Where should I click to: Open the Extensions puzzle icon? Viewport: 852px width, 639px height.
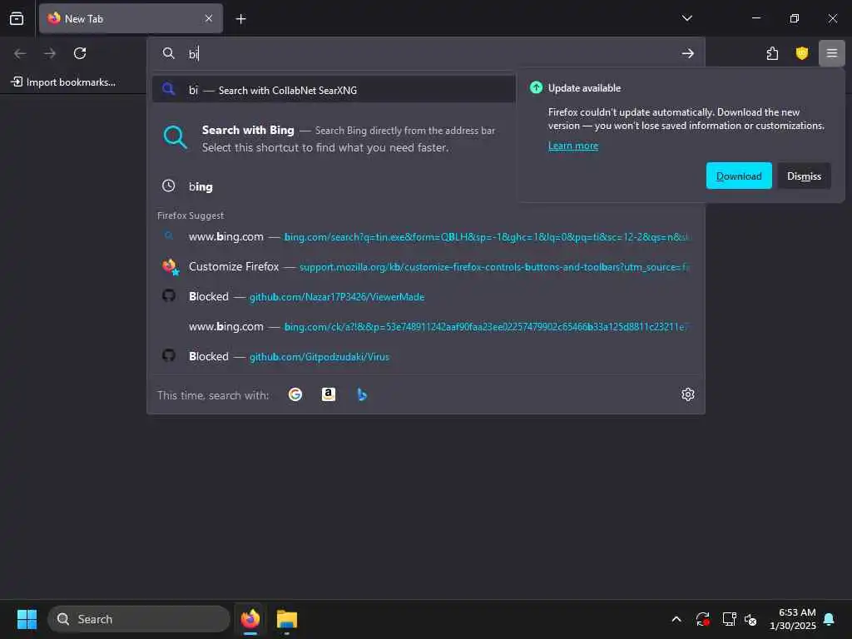coord(772,53)
